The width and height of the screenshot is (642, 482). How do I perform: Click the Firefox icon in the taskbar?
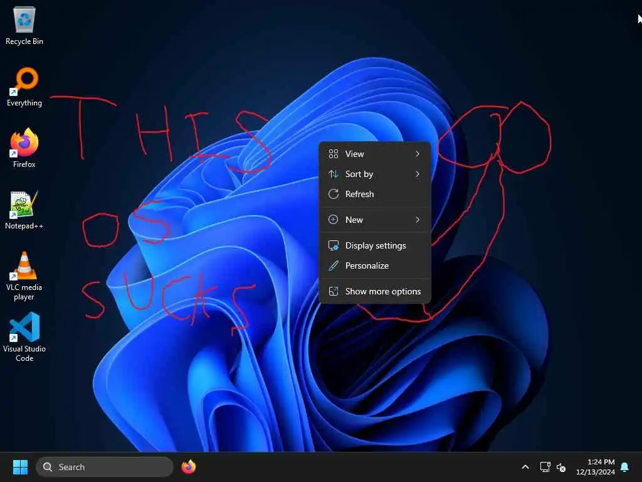[189, 467]
